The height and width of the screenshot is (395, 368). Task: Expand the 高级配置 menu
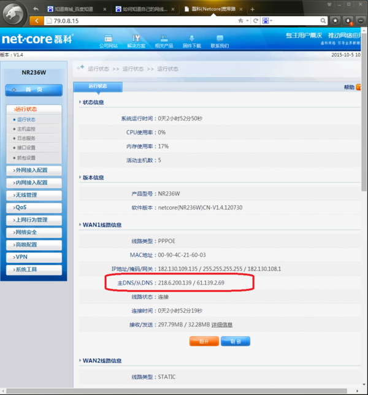pos(34,245)
